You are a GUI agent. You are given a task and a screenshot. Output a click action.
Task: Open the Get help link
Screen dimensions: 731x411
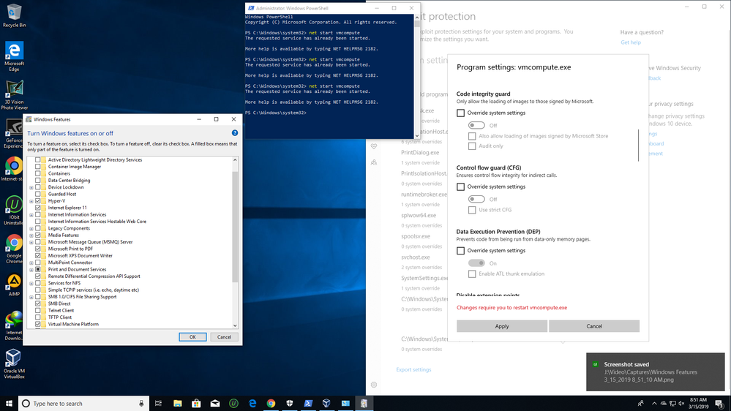coord(630,42)
